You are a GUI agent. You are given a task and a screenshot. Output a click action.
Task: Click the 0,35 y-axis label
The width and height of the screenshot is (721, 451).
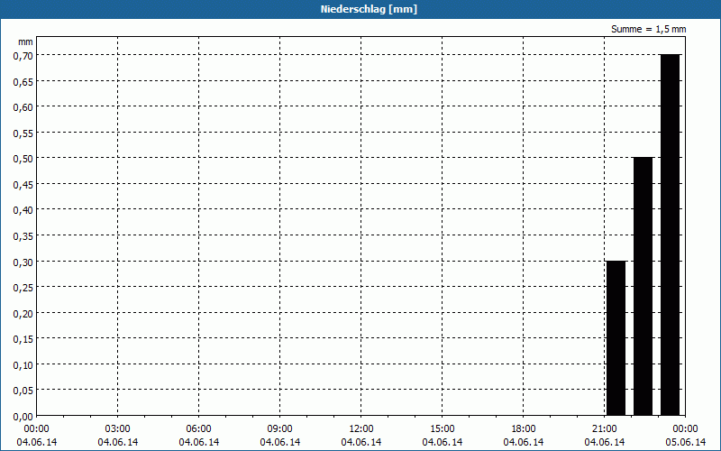point(23,235)
